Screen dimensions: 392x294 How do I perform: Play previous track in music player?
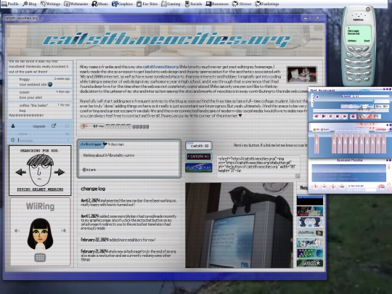click(317, 116)
